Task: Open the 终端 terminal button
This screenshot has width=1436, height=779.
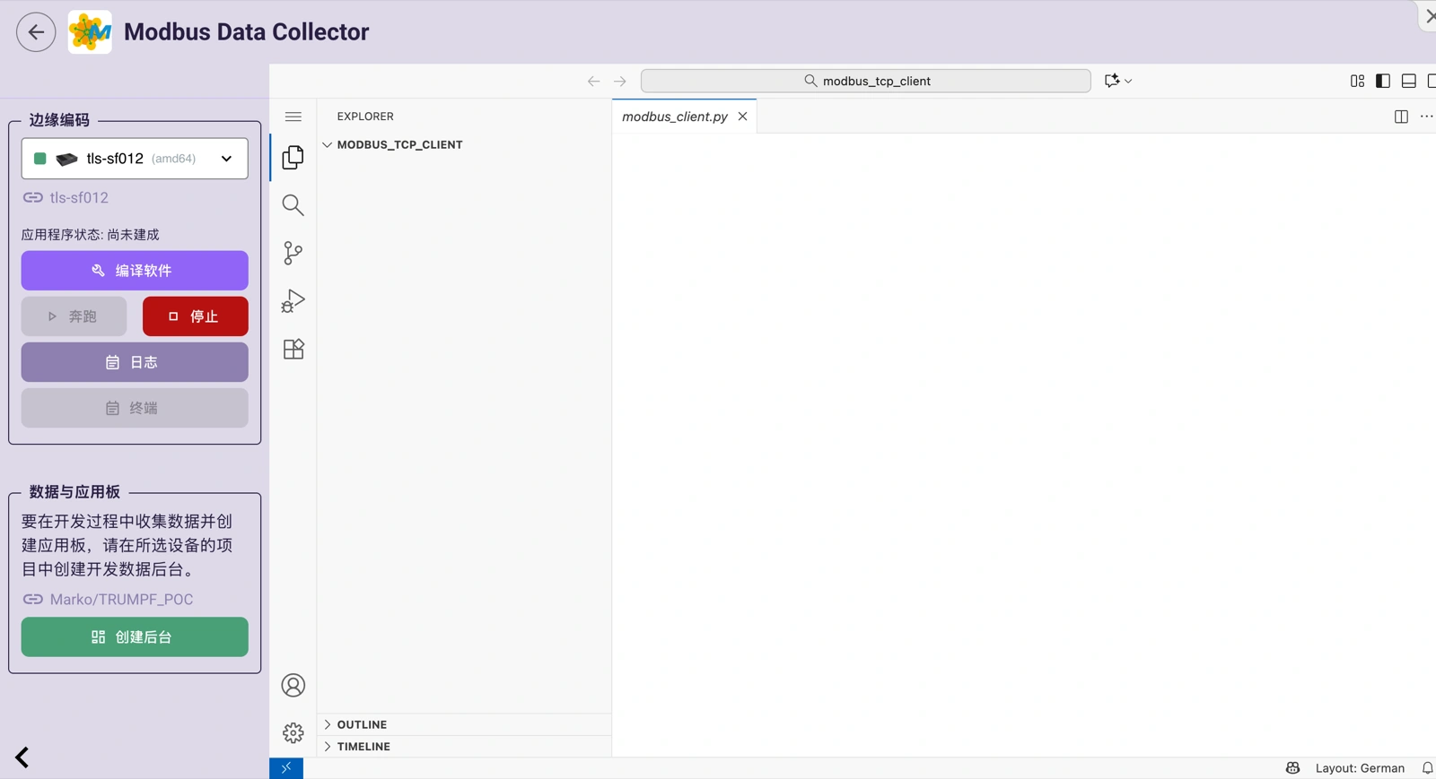Action: click(x=135, y=408)
